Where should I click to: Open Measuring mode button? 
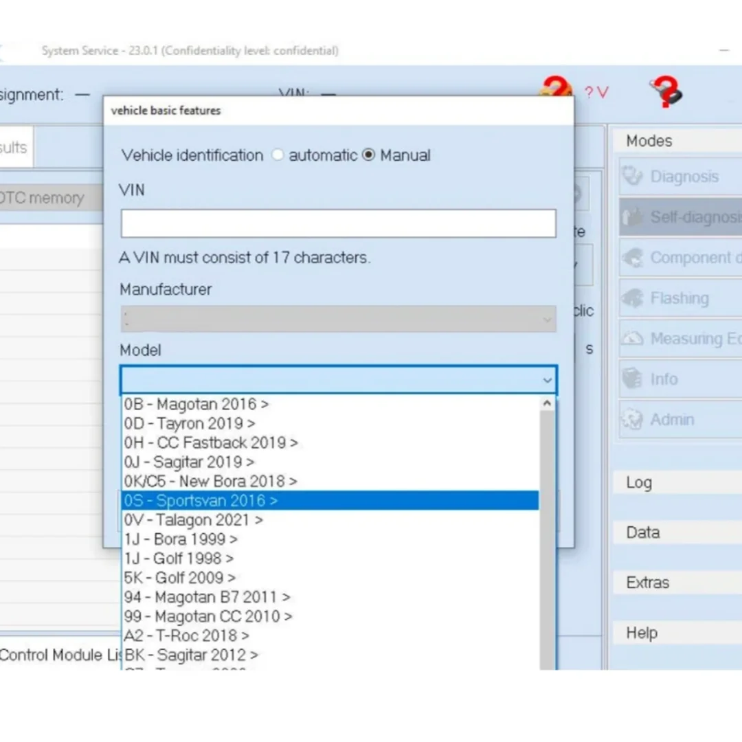click(x=680, y=339)
